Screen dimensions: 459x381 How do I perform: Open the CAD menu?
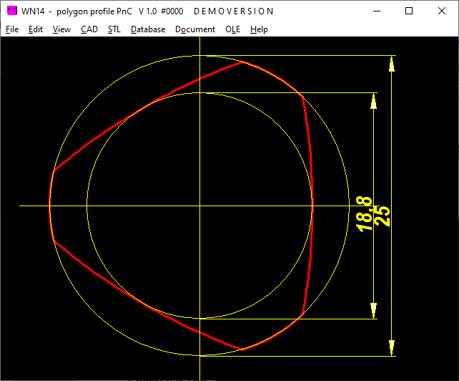tap(89, 29)
